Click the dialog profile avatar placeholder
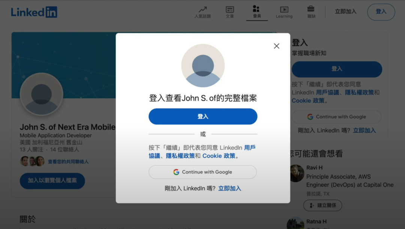Screen dimensions: 405x229 pos(203,66)
